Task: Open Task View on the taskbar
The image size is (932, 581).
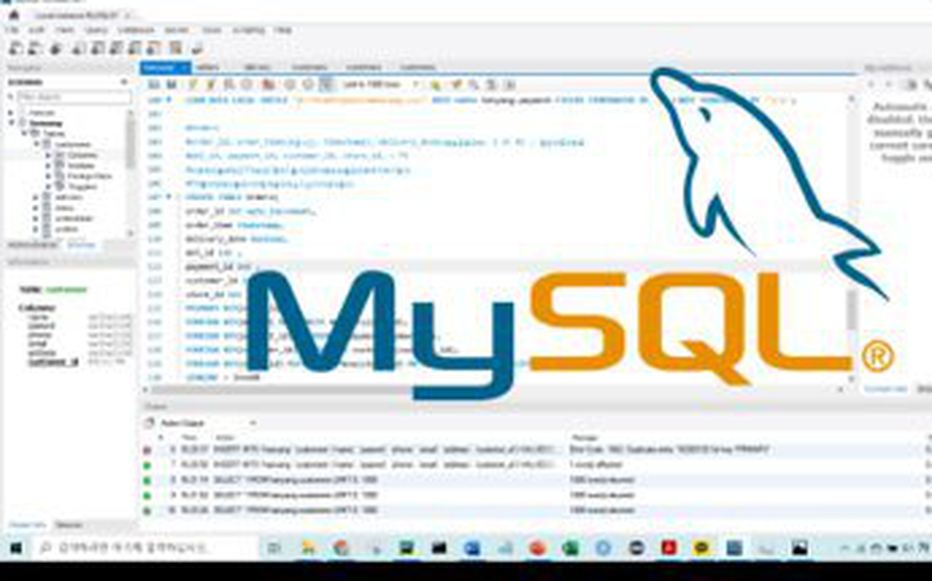Action: coord(274,548)
